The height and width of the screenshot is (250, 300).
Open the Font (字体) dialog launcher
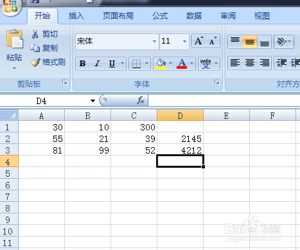pos(217,82)
